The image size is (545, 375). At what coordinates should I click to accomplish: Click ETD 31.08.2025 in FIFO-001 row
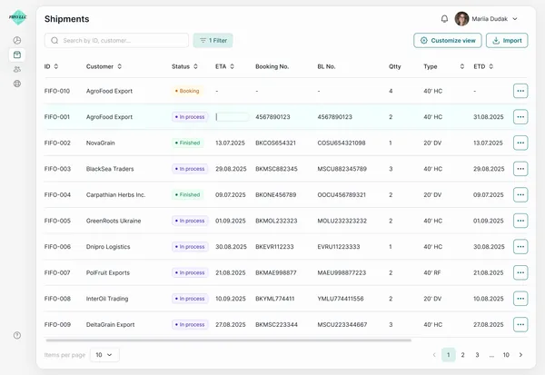click(489, 117)
